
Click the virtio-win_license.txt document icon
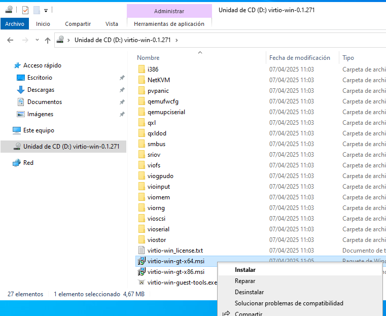(x=142, y=250)
